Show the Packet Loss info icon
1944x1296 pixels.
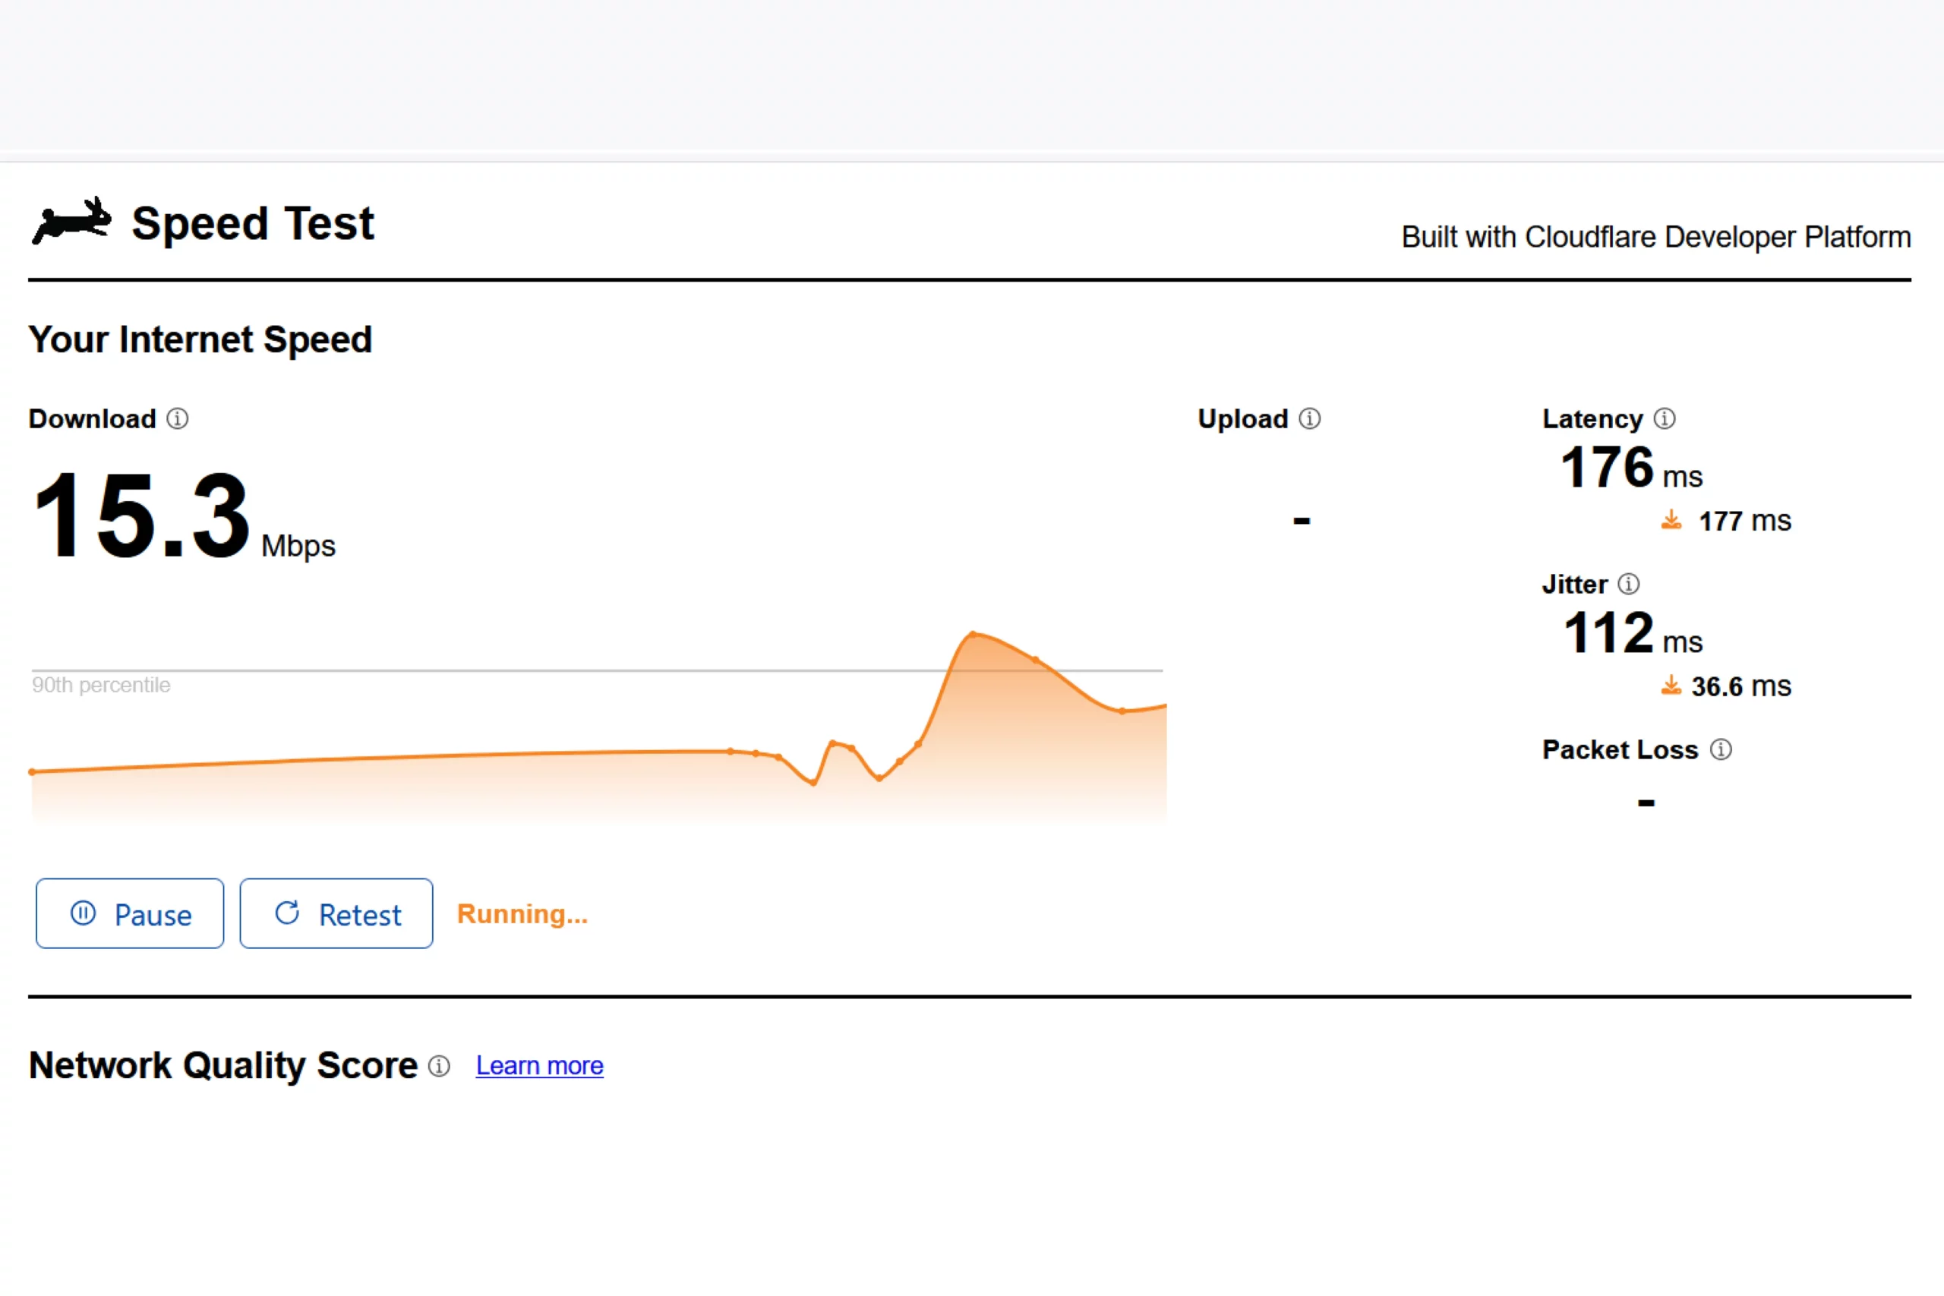click(1721, 749)
